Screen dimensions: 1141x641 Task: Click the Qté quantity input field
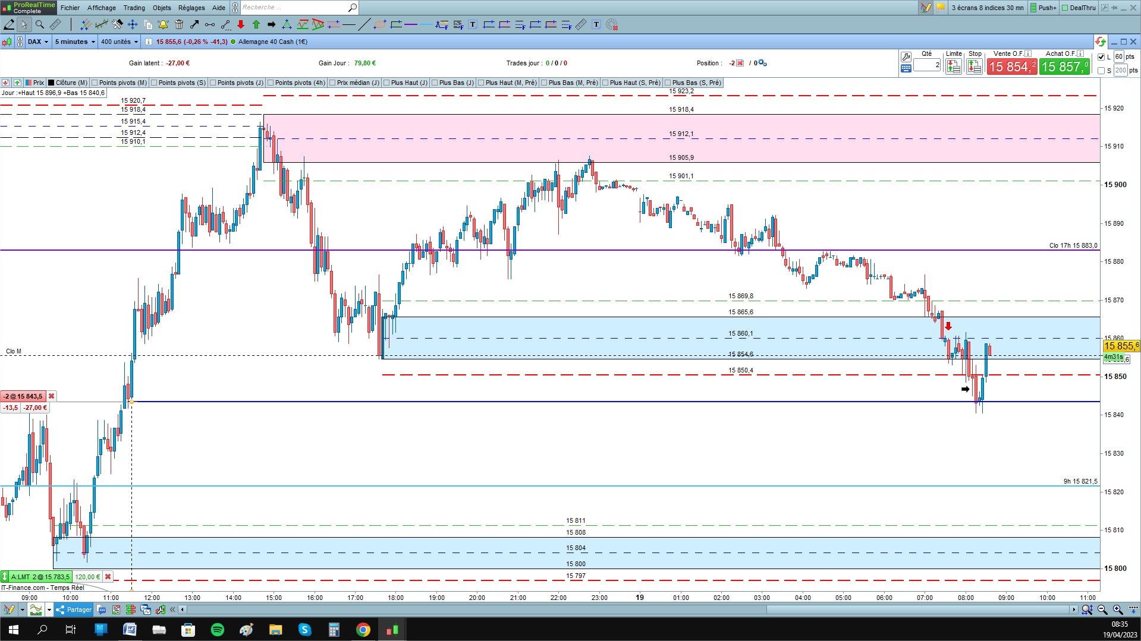[x=927, y=65]
